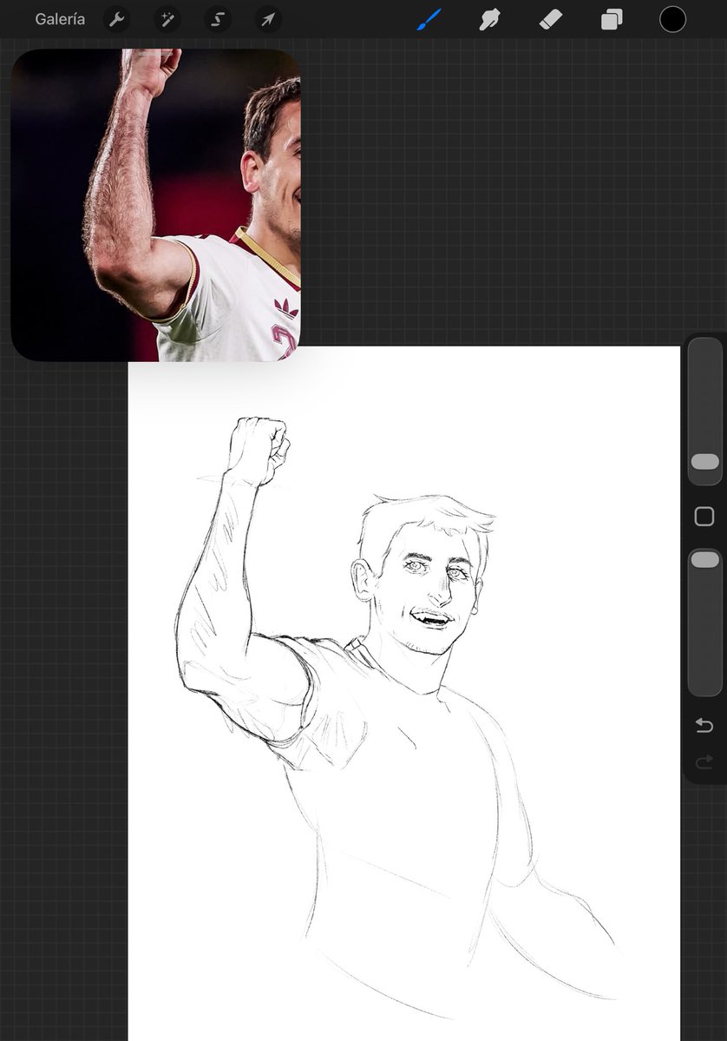Open the Actions wrench menu

pyautogui.click(x=117, y=20)
